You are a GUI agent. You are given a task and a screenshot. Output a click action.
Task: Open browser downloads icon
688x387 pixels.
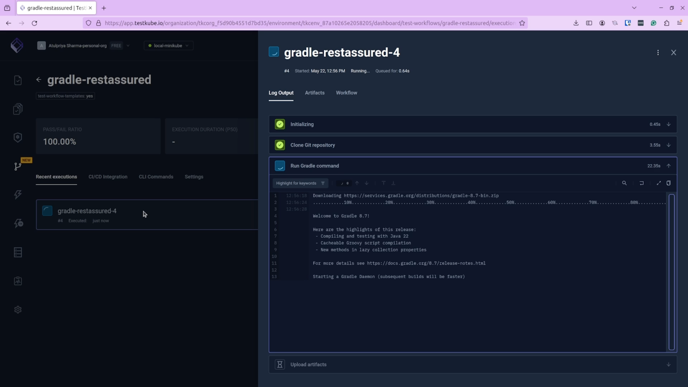click(576, 23)
